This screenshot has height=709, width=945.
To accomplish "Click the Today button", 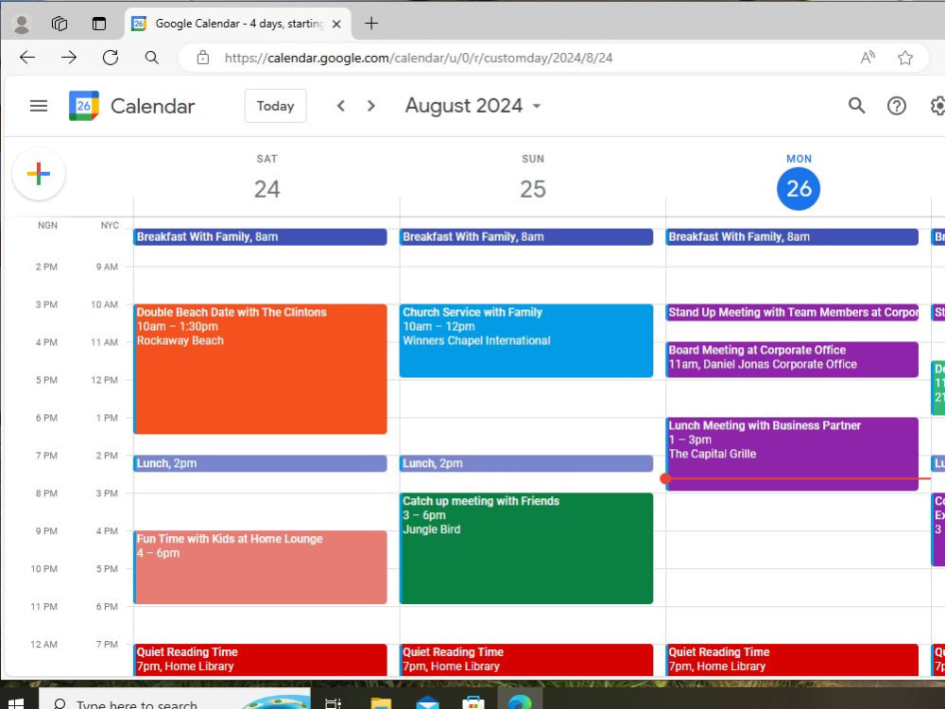I will pos(275,106).
